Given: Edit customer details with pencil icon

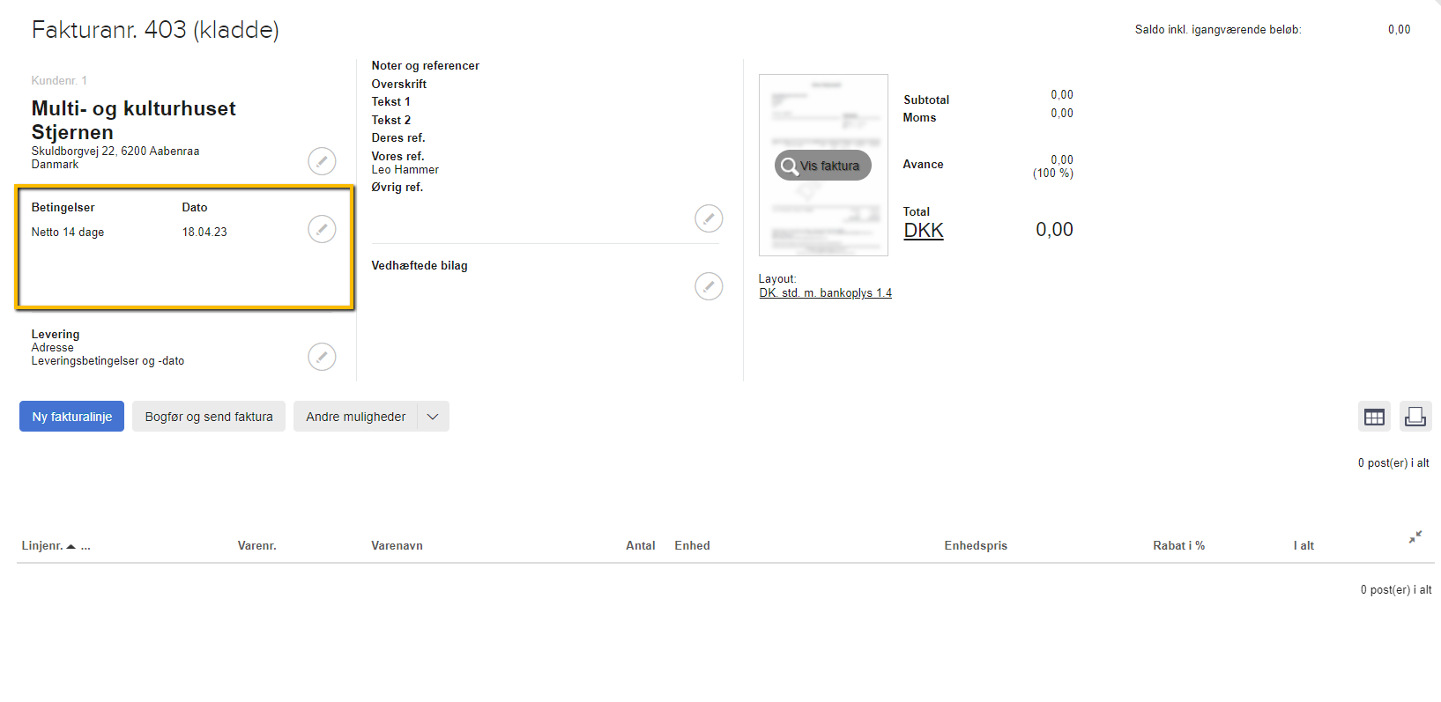Looking at the screenshot, I should click(322, 161).
